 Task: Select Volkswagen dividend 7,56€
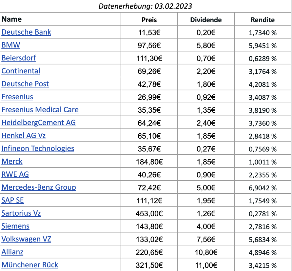point(206,240)
